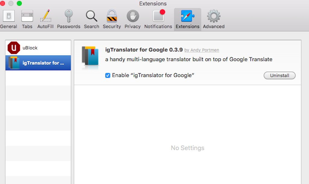Image resolution: width=309 pixels, height=184 pixels.
Task: Open the Advanced gear preferences pane
Action: 214,19
